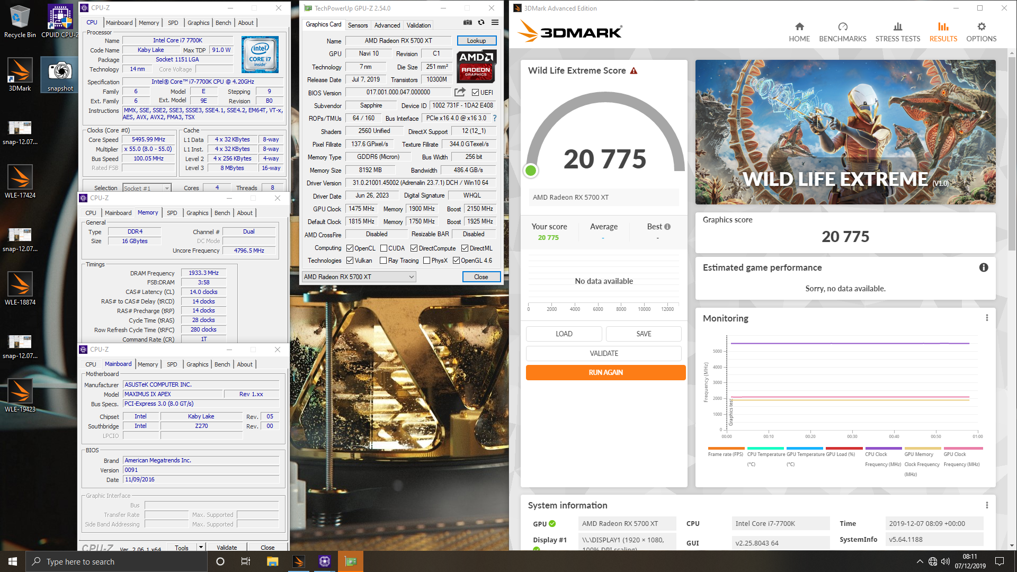This screenshot has height=572, width=1017.
Task: Click Validate button in bottom CPU-Z
Action: pyautogui.click(x=227, y=548)
